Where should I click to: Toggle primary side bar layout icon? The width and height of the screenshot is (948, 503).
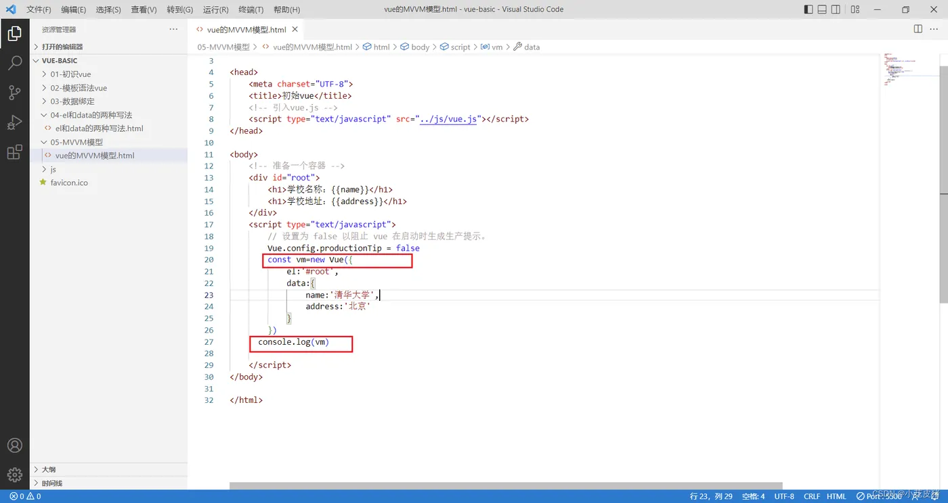809,9
